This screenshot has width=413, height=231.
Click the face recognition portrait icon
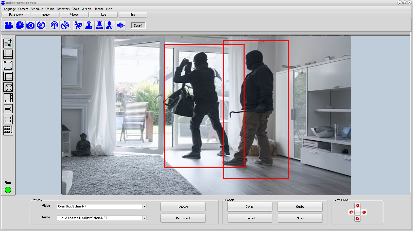point(99,25)
